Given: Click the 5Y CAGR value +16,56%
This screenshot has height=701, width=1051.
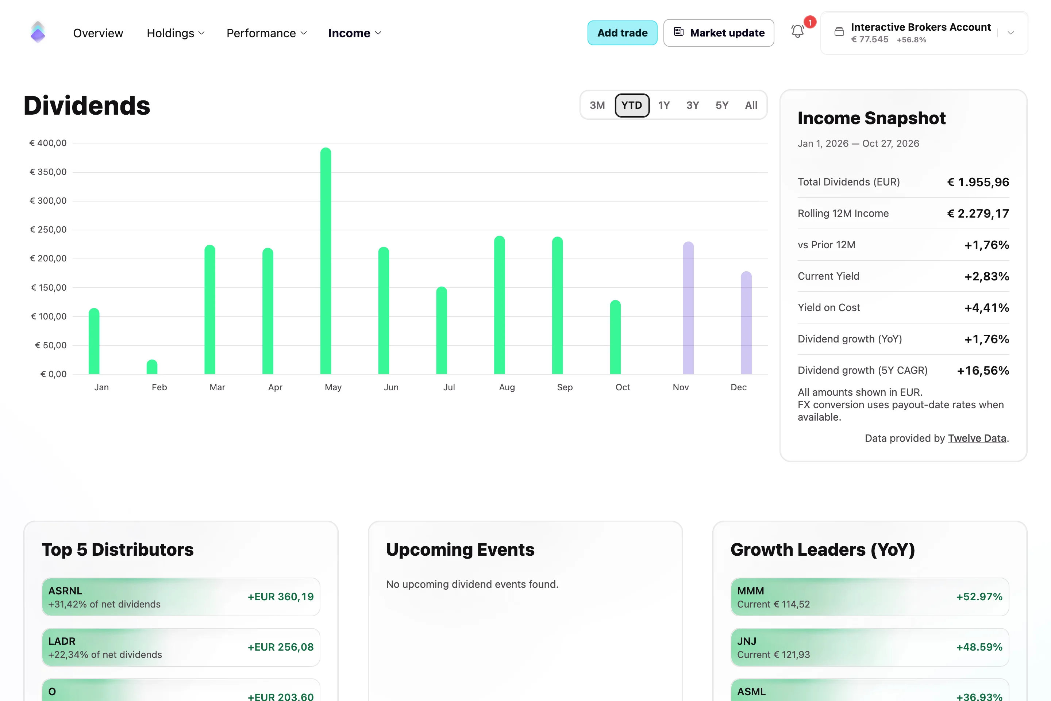Looking at the screenshot, I should click(x=983, y=370).
